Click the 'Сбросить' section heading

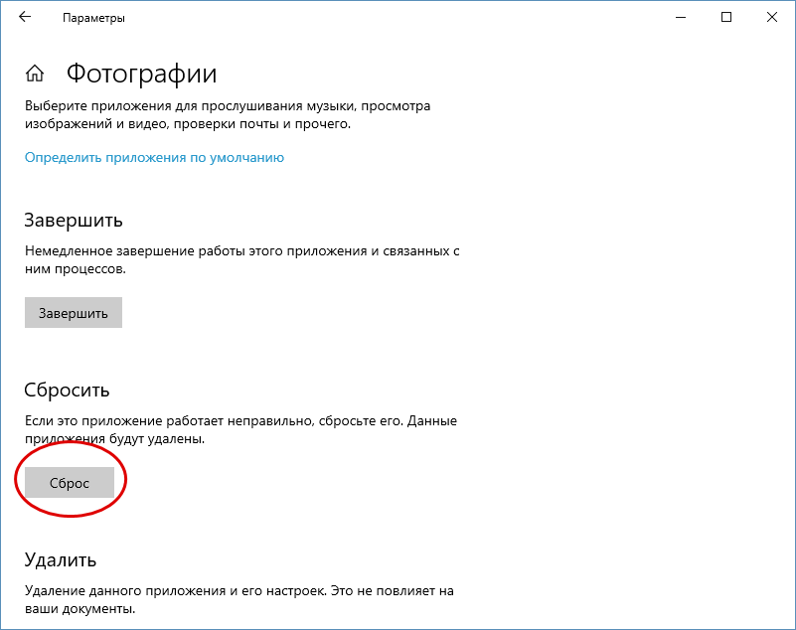pos(67,391)
